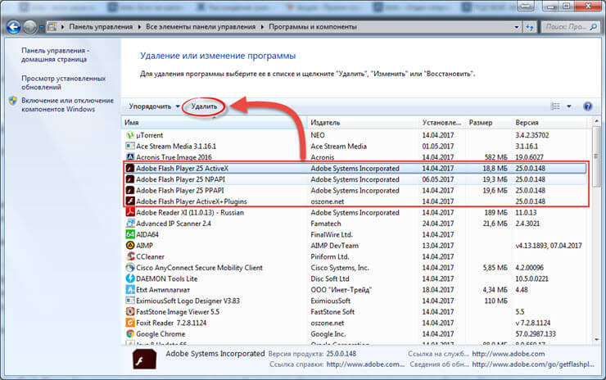Open Включение или отключение компонентов Windows

(x=68, y=105)
